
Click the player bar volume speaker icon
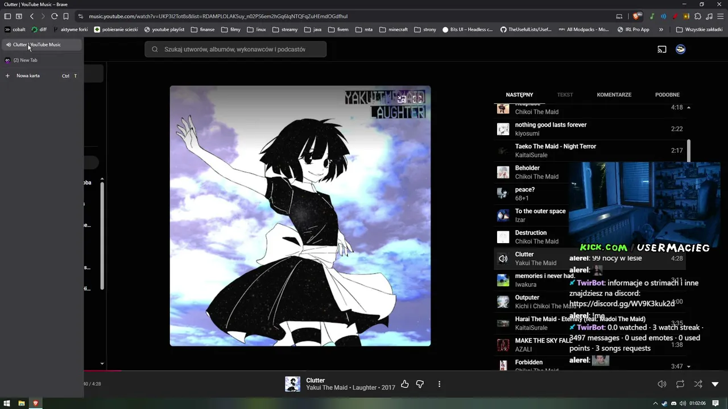point(662,384)
